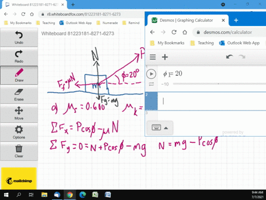Open Word from the taskbar
Image resolution: width=266 pixels, height=200 pixels.
(x=108, y=195)
